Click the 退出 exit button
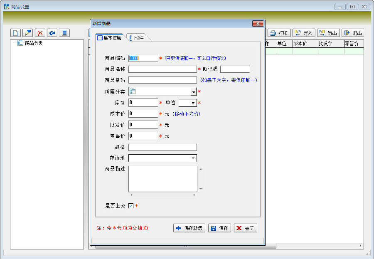Screen dimensions: 374x259 click(353, 33)
